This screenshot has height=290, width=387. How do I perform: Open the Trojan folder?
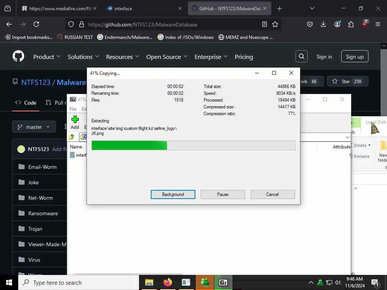coord(35,229)
